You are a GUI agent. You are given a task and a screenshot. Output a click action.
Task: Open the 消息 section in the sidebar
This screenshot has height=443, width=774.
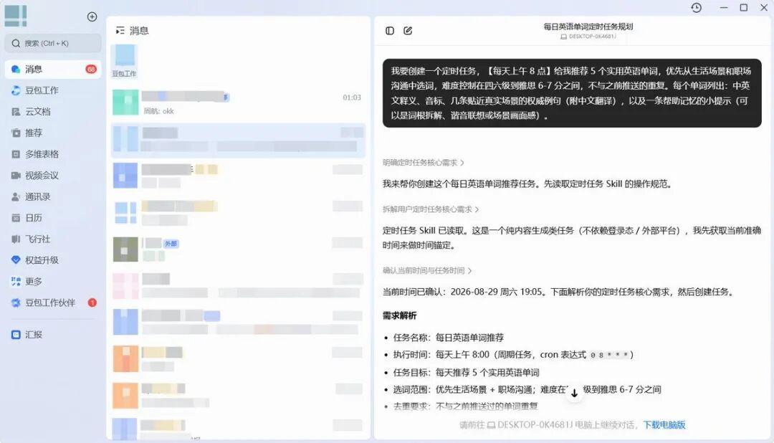pyautogui.click(x=53, y=69)
